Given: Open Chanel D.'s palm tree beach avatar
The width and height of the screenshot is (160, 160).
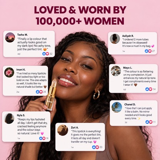Looking at the screenshot, I should 117,107.
